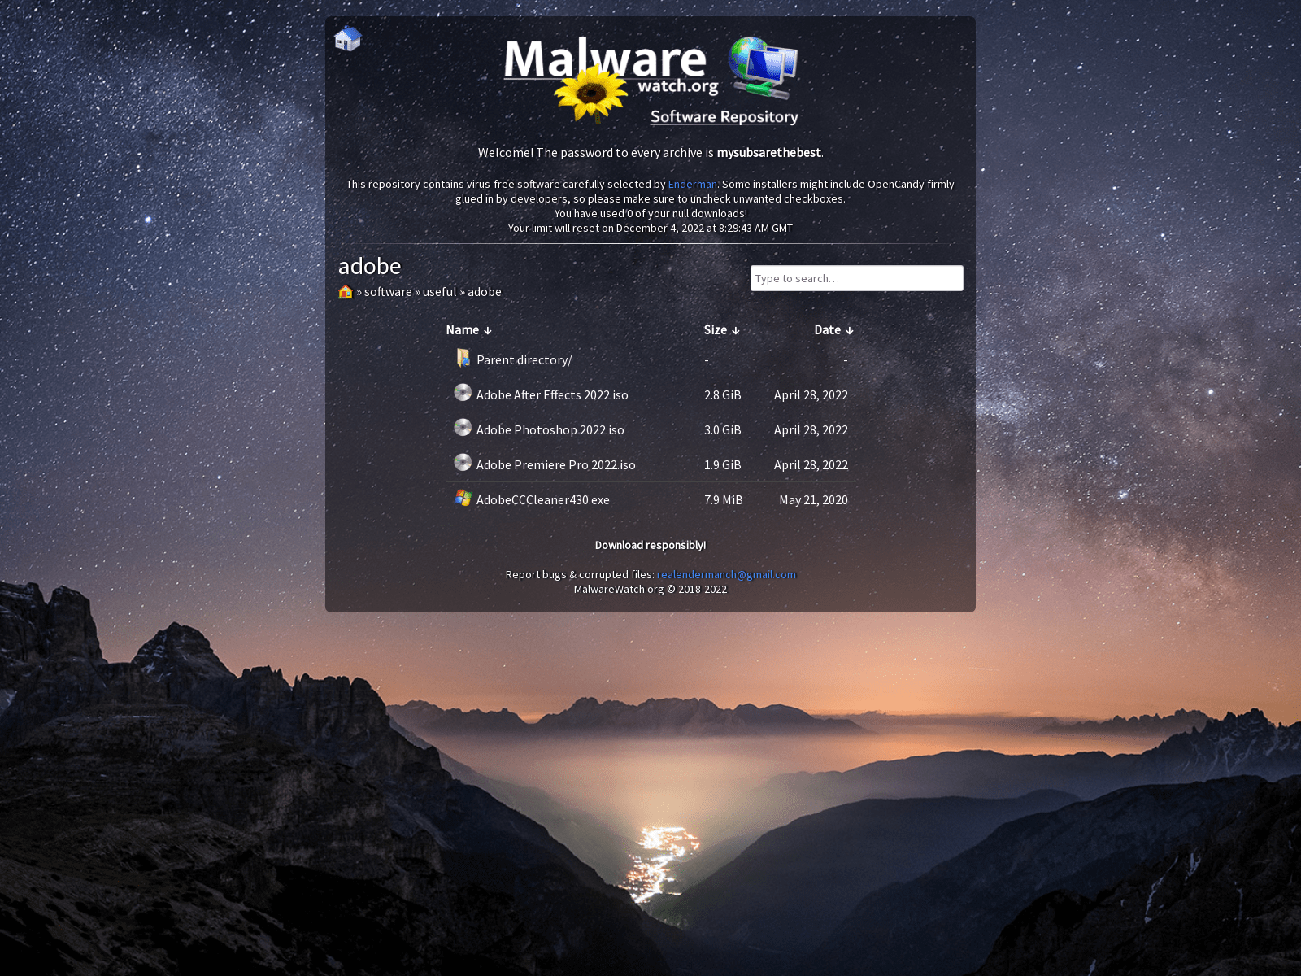Download Adobe Premiere Pro 2022.iso

tap(556, 465)
